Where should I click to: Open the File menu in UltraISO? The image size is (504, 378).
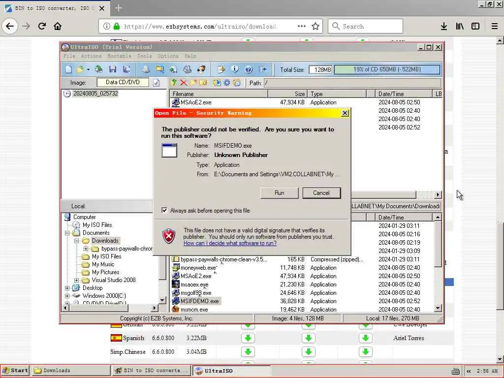point(69,56)
